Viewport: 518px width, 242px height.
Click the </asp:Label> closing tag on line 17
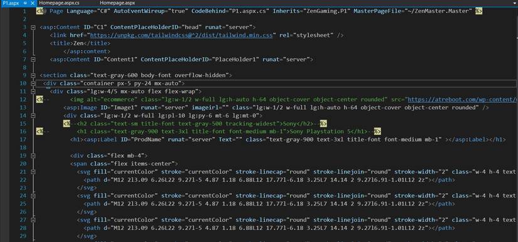(468, 140)
